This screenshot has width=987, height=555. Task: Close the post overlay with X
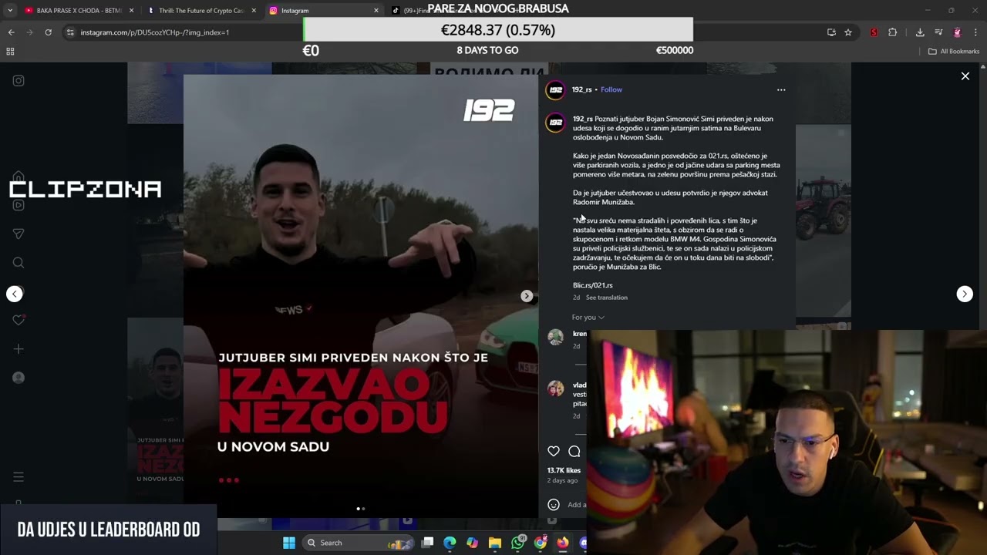[965, 76]
